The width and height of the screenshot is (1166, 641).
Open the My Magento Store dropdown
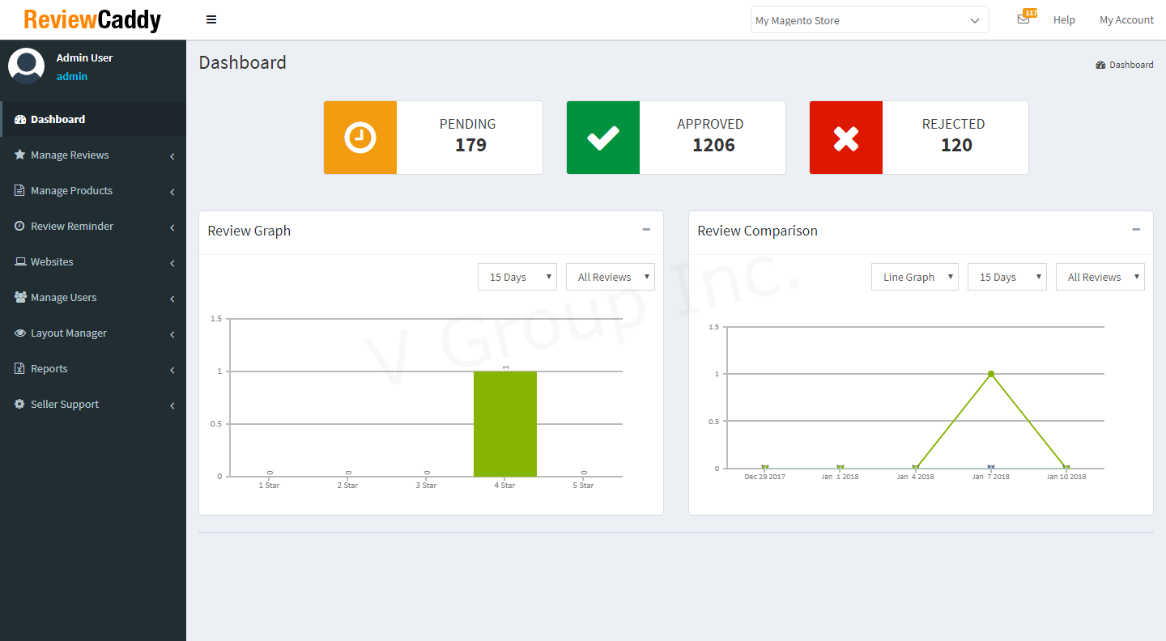(870, 20)
